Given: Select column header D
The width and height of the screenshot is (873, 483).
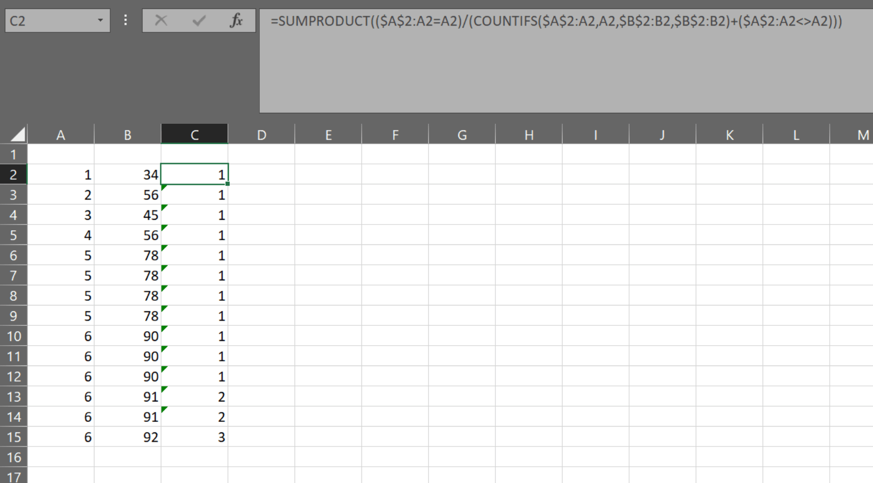Looking at the screenshot, I should click(x=261, y=134).
